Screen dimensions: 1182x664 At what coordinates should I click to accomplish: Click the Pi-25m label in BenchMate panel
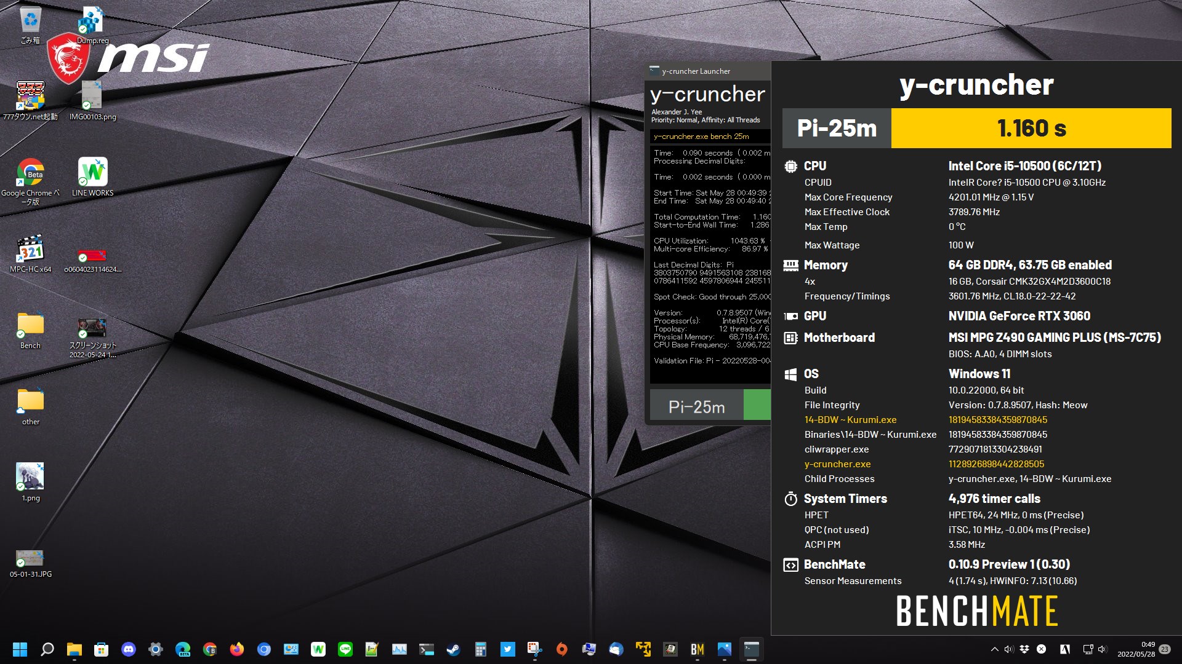pyautogui.click(x=837, y=128)
